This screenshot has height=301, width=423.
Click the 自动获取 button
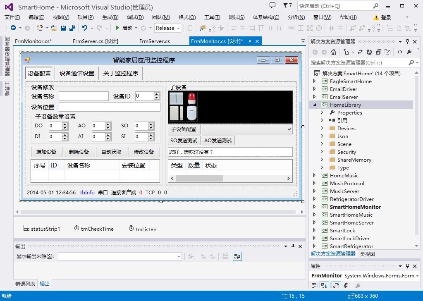(x=111, y=152)
